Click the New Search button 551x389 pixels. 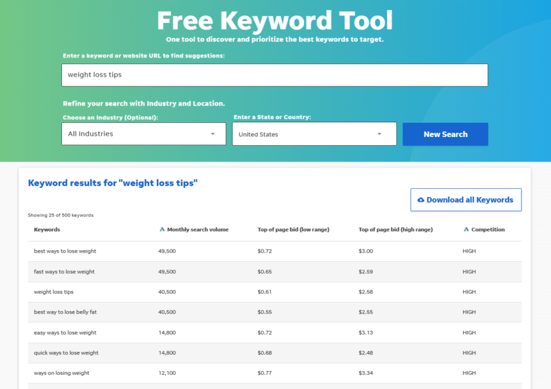pos(445,134)
